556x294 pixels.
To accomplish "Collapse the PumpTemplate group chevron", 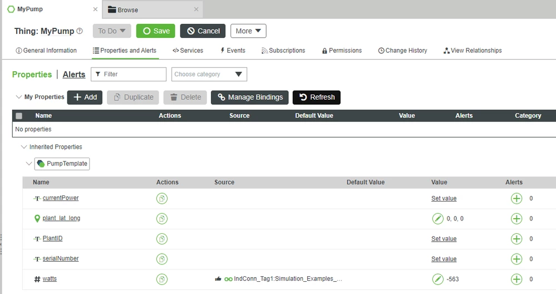I will 29,164.
